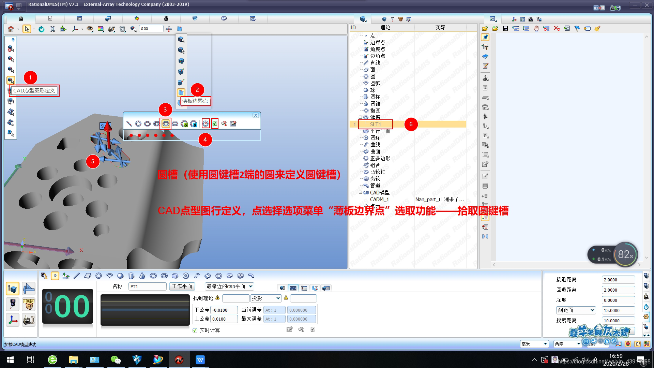
Task: Toggle the 实时计算 checkbox
Action: [x=194, y=330]
